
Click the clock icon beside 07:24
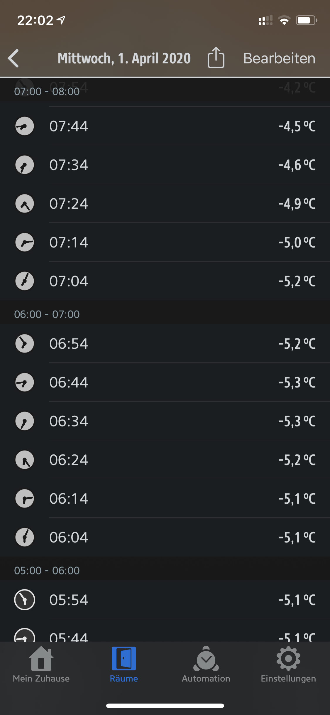[x=25, y=204]
